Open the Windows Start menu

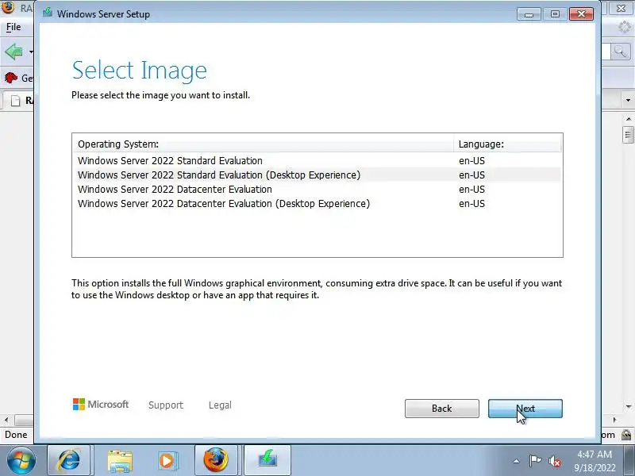point(21,461)
